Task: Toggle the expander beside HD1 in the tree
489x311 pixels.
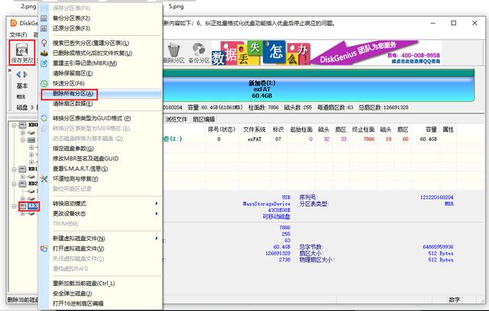Action: coord(14,169)
